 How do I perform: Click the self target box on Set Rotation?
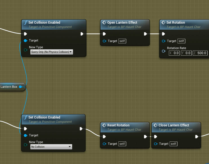click(x=181, y=41)
